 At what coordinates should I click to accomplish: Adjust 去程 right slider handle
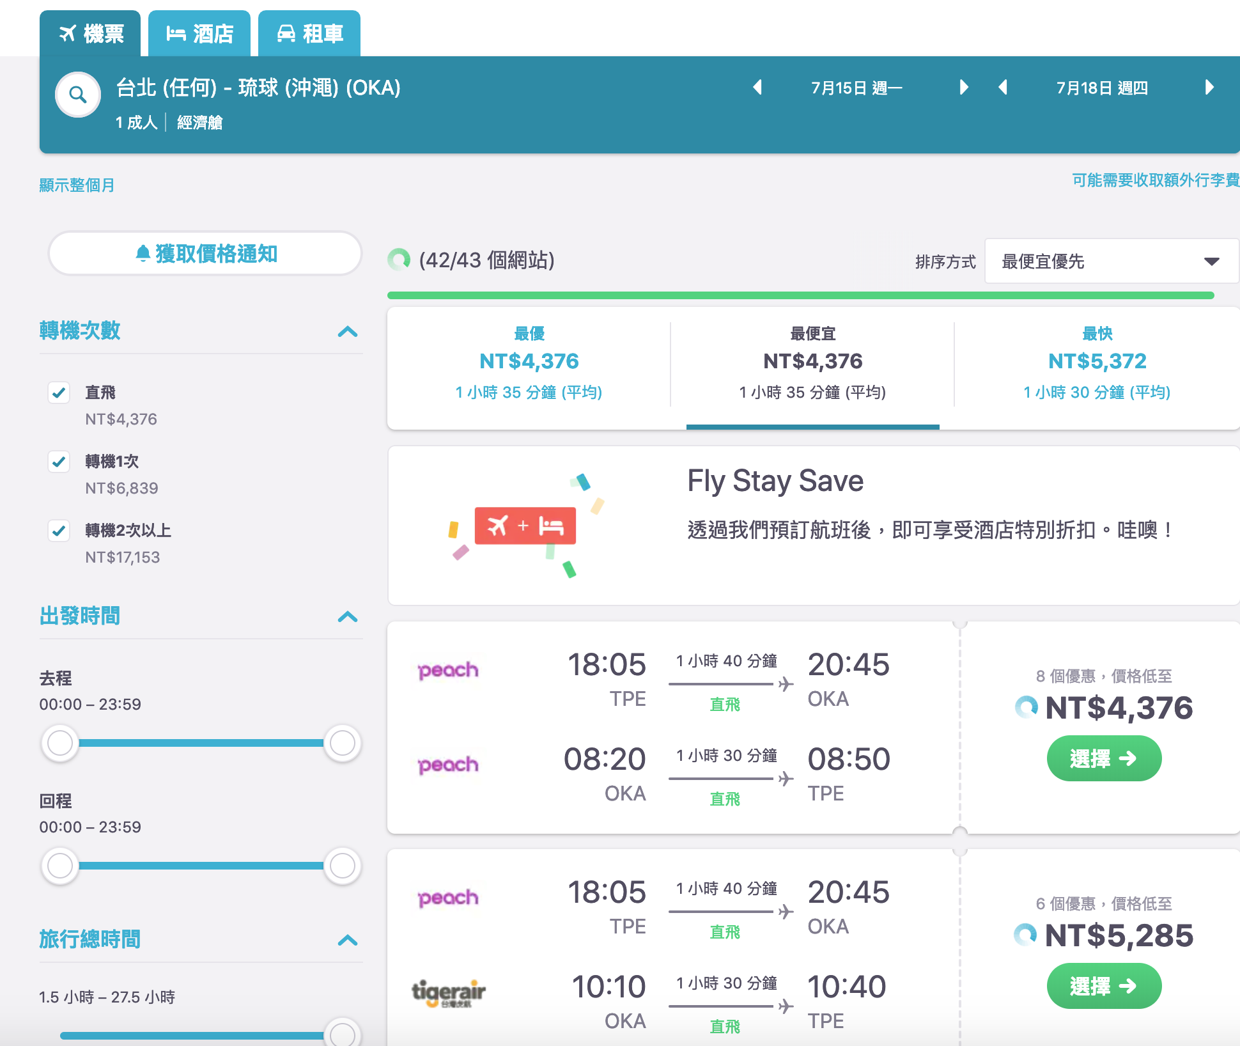coord(343,743)
